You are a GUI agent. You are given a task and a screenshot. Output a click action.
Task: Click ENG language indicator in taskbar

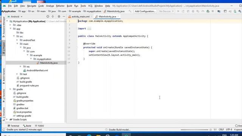[x=224, y=135]
